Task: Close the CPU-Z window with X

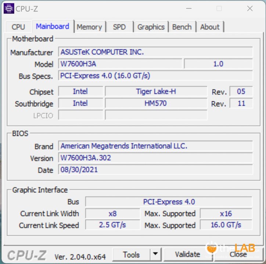Action: tap(250, 8)
